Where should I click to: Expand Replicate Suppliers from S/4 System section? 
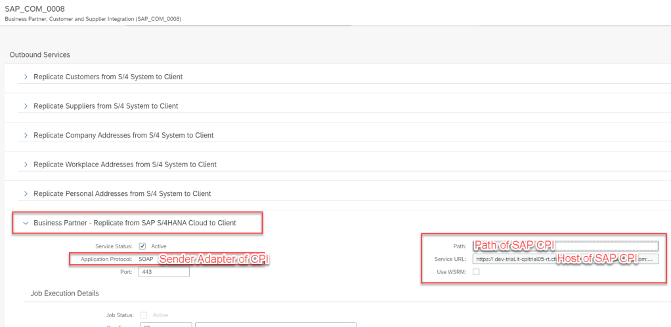26,106
